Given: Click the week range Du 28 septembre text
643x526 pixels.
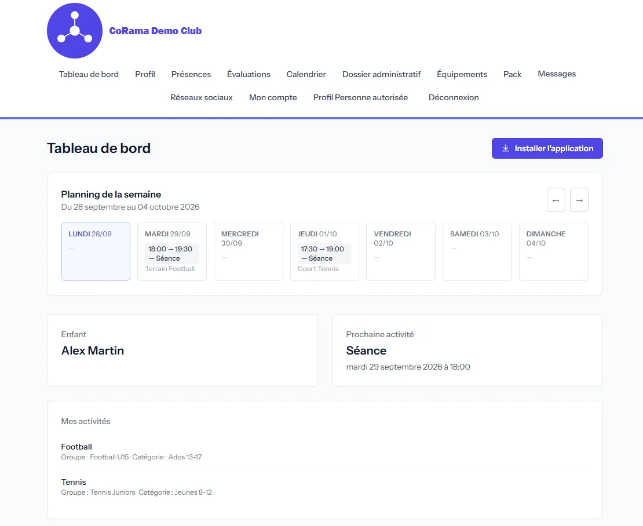Looking at the screenshot, I should (x=130, y=207).
